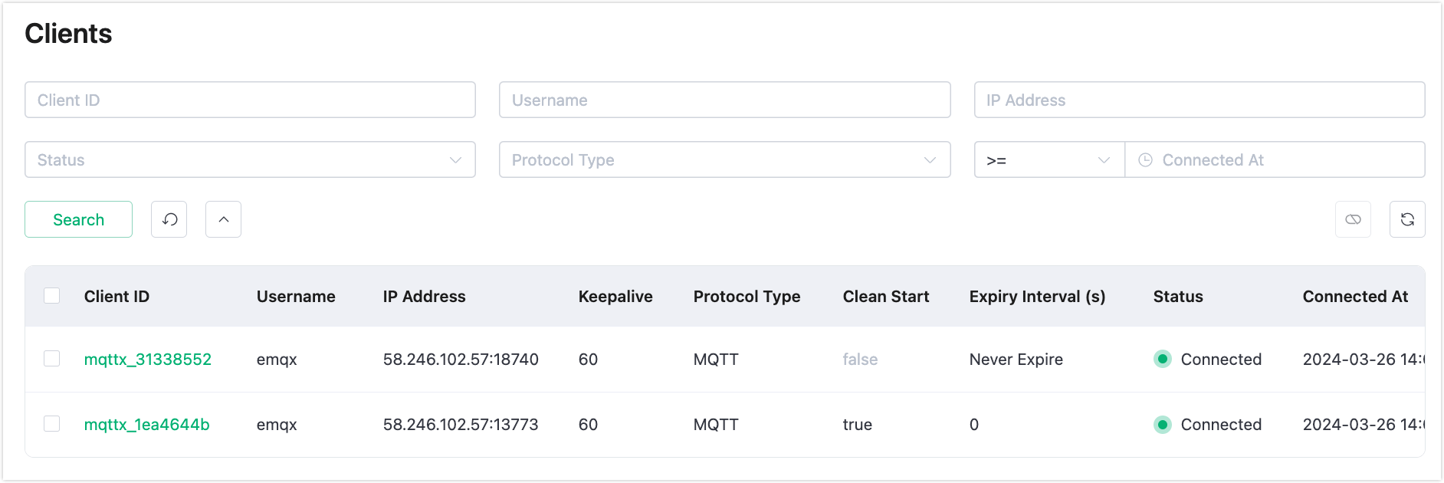Image resolution: width=1444 pixels, height=483 pixels.
Task: Tick the checkbox for mqttx_31338552
Action: click(52, 359)
